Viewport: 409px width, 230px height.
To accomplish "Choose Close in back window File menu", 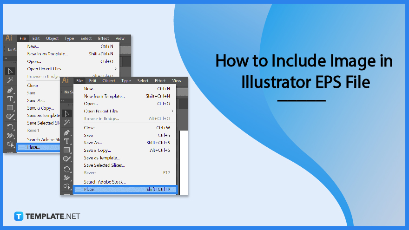I will click(x=38, y=85).
